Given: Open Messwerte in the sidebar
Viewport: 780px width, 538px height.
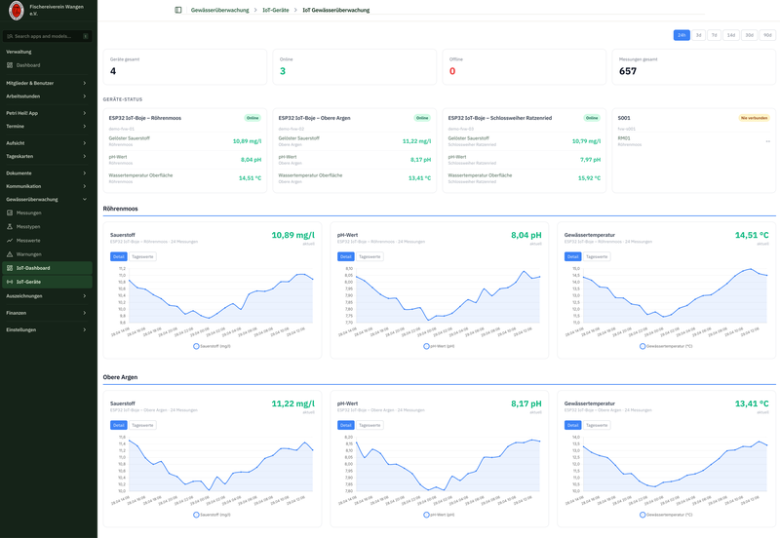Looking at the screenshot, I should pos(28,240).
